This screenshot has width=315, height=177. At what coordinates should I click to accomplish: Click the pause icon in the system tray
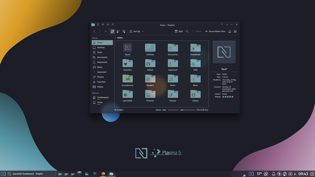(x=290, y=174)
